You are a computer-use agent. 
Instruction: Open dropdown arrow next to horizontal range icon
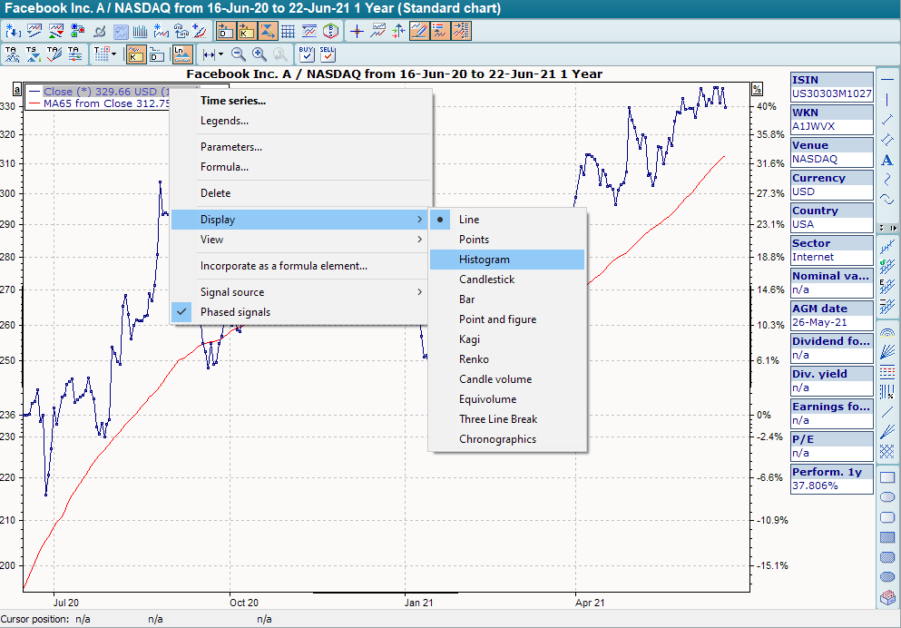pyautogui.click(x=221, y=54)
